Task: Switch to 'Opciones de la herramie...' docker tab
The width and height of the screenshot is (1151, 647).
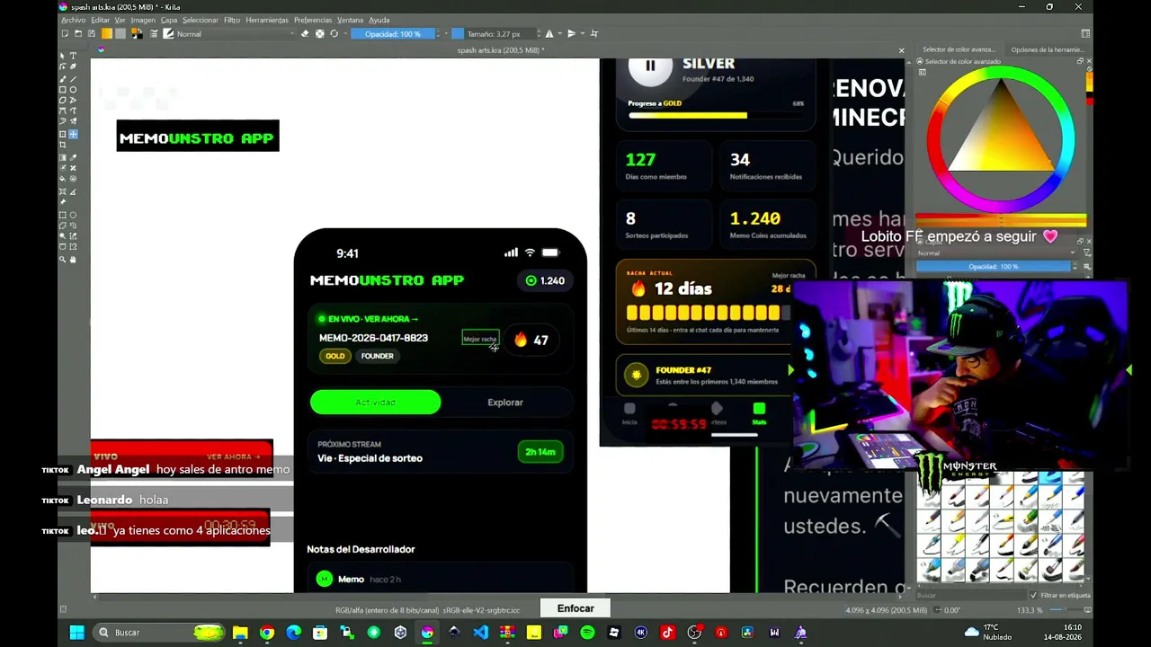Action: tap(1047, 50)
